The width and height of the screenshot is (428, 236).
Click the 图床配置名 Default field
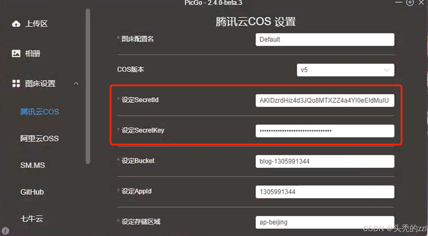point(325,39)
